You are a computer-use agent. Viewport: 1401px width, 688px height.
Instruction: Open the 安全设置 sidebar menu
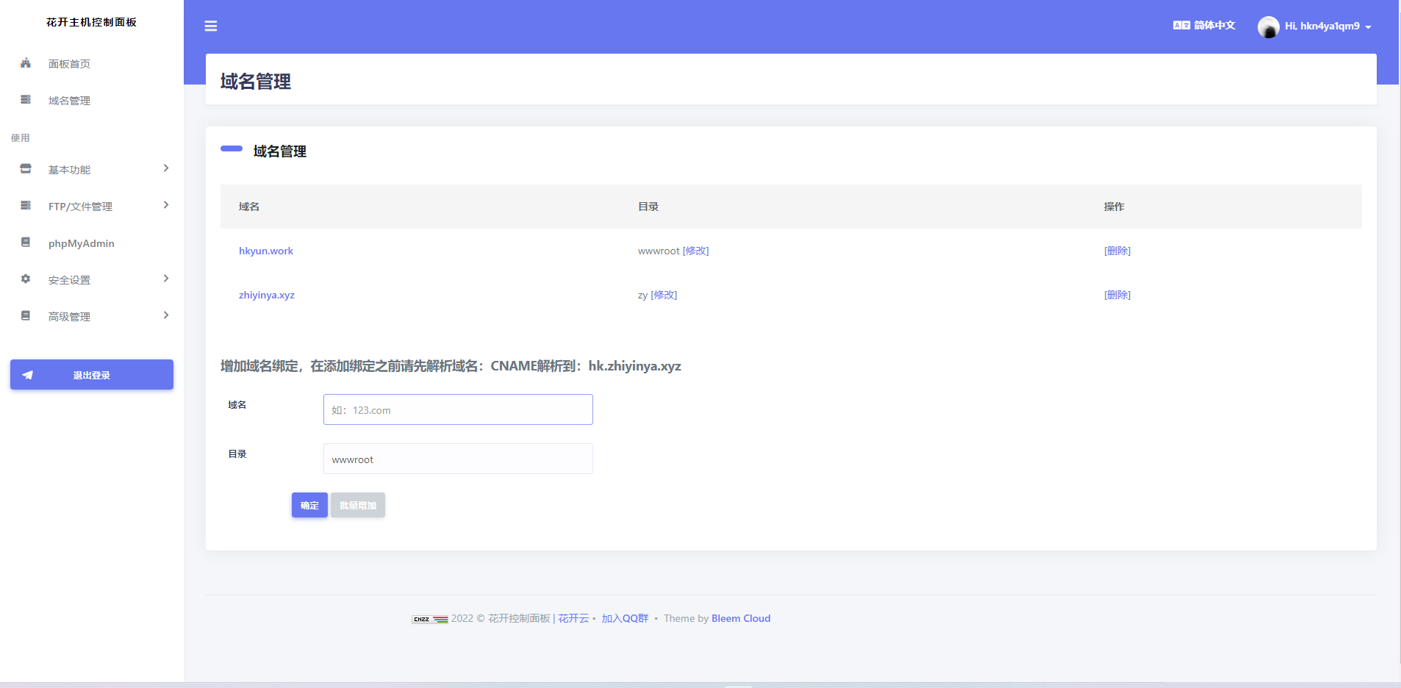tap(69, 280)
